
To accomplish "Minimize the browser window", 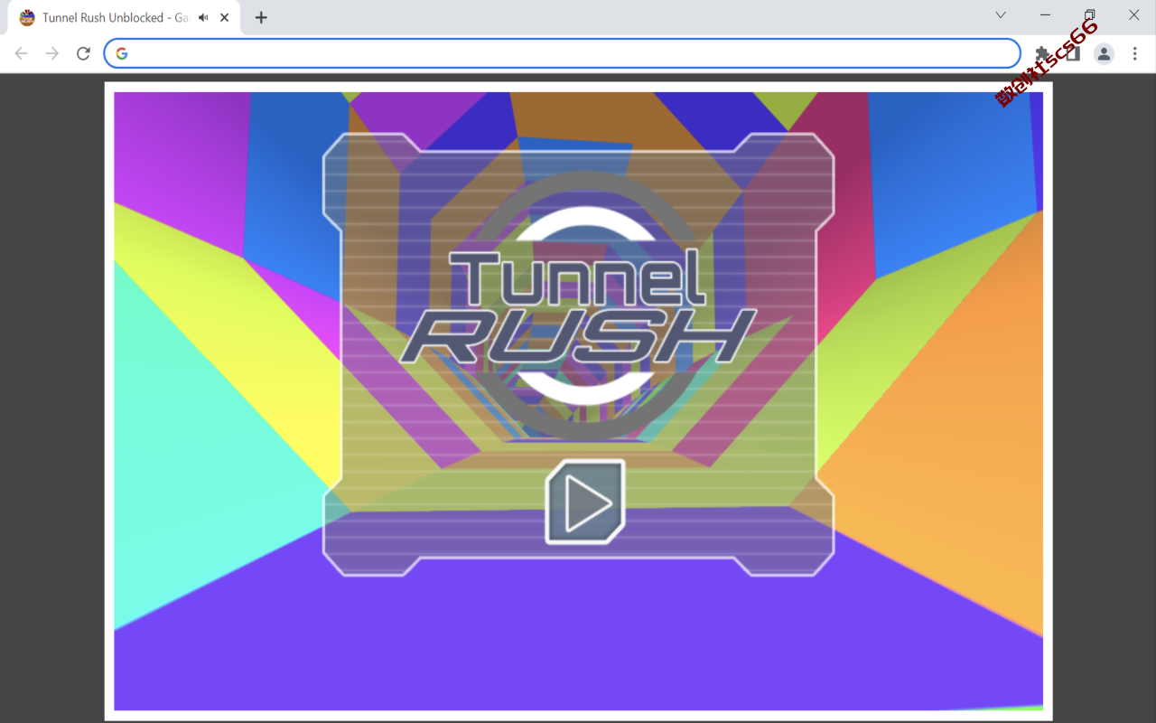I will 1045,14.
